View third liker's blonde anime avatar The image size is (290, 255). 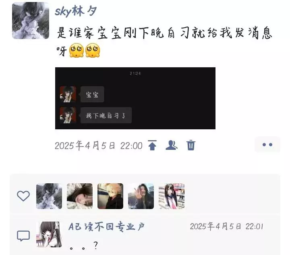pyautogui.click(x=110, y=196)
